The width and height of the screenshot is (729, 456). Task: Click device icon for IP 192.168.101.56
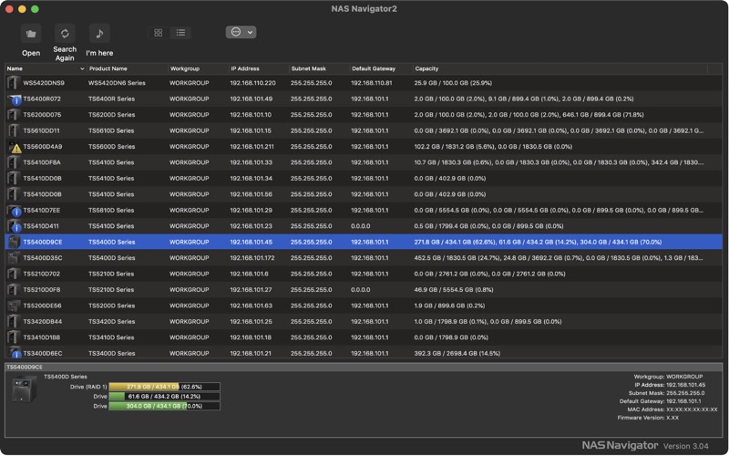14,194
